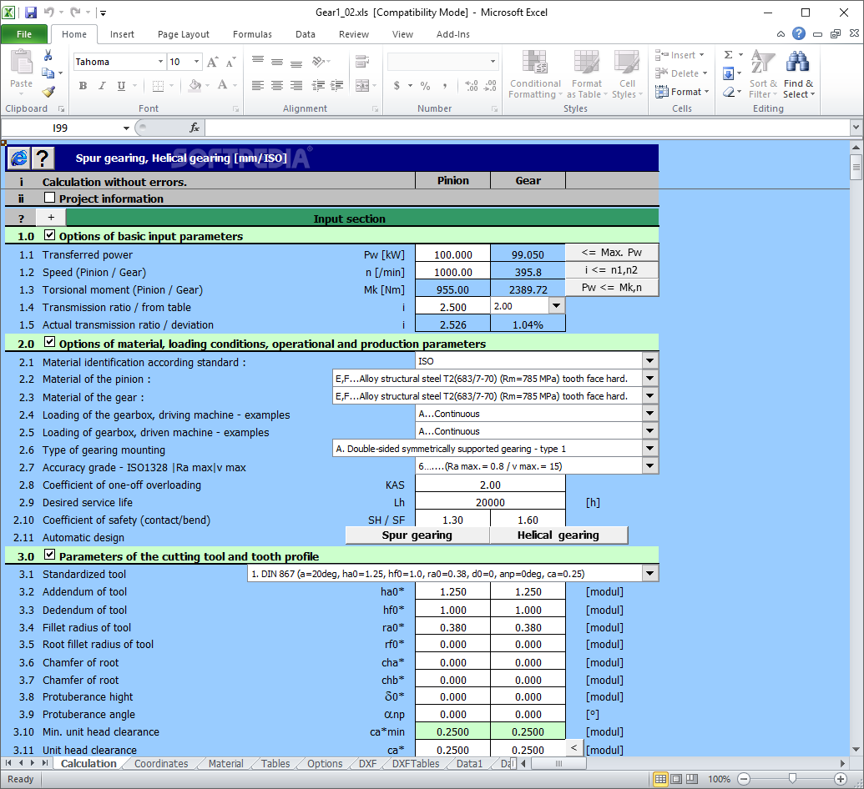864x789 pixels.
Task: Open the Page Layout ribbon tab
Action: coord(184,34)
